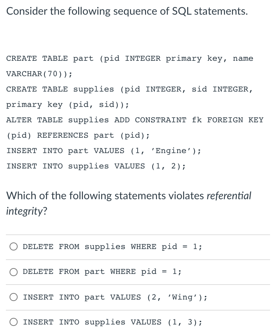The height and width of the screenshot is (334, 273).
Task: Choose the INSERT INTO part VALUES (2, 'Wing') option
Action: [14, 297]
